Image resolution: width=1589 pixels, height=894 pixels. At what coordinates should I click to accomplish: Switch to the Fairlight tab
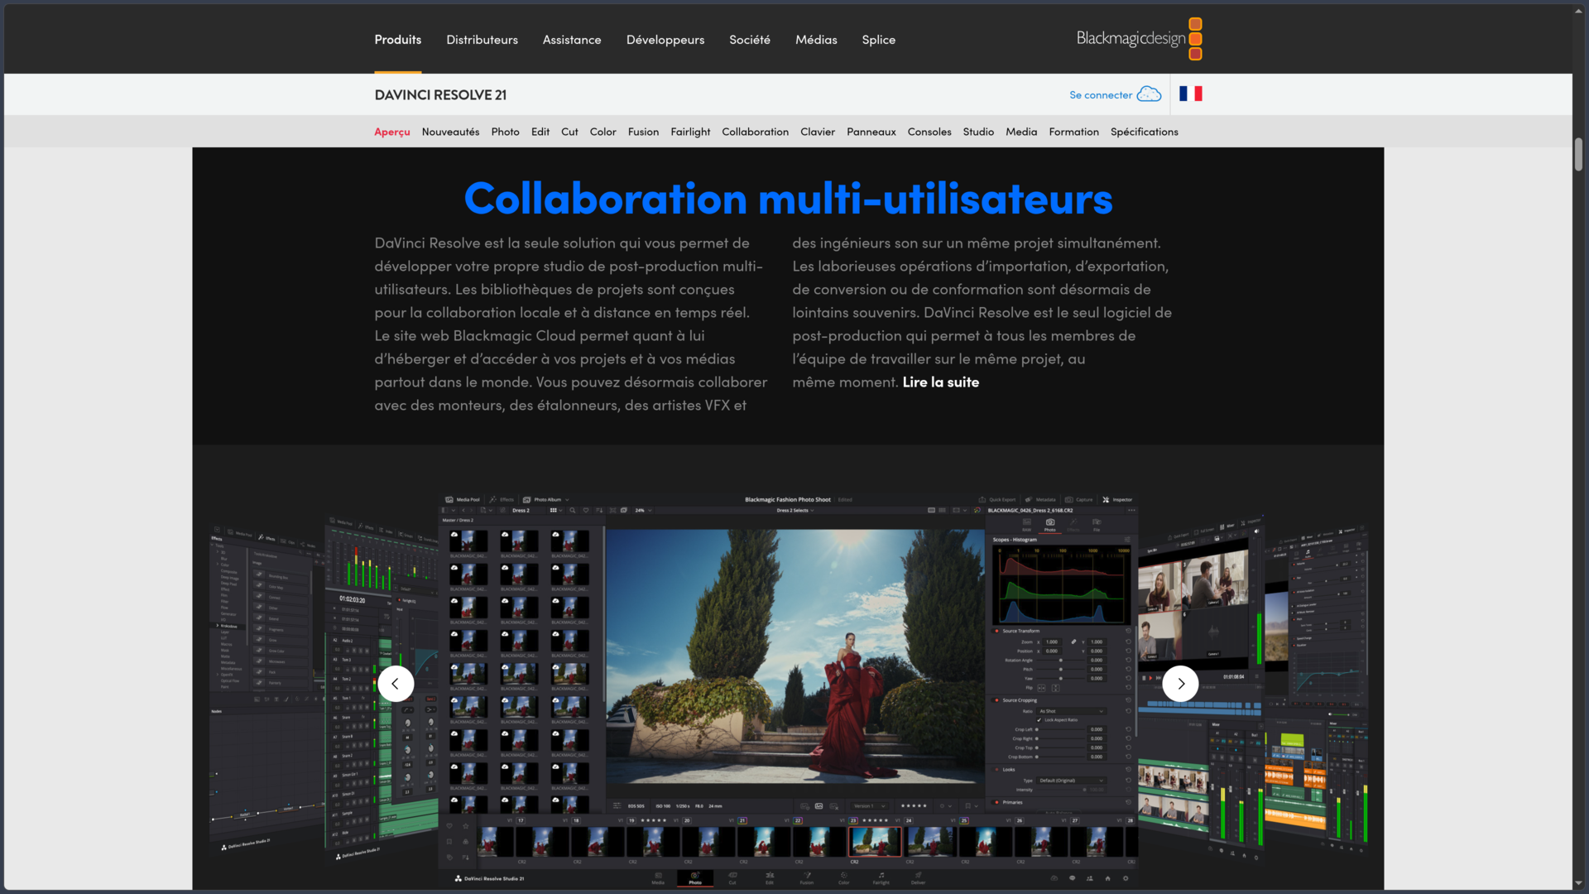pyautogui.click(x=690, y=132)
